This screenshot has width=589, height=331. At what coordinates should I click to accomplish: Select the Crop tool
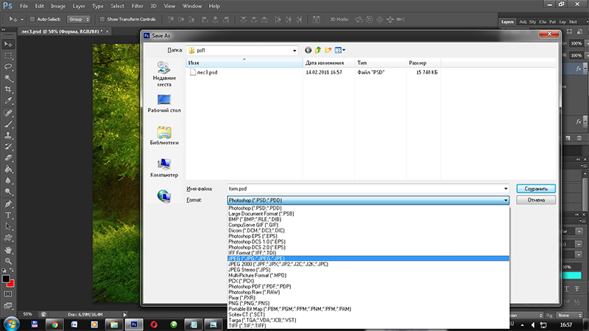pyautogui.click(x=8, y=89)
